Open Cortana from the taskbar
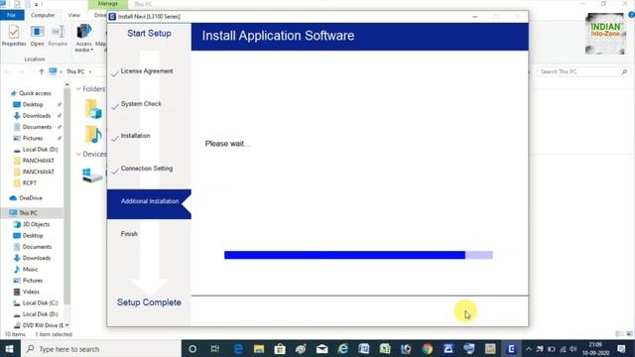635x357 pixels. point(192,349)
